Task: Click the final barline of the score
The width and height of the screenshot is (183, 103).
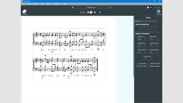Action: 97,65
